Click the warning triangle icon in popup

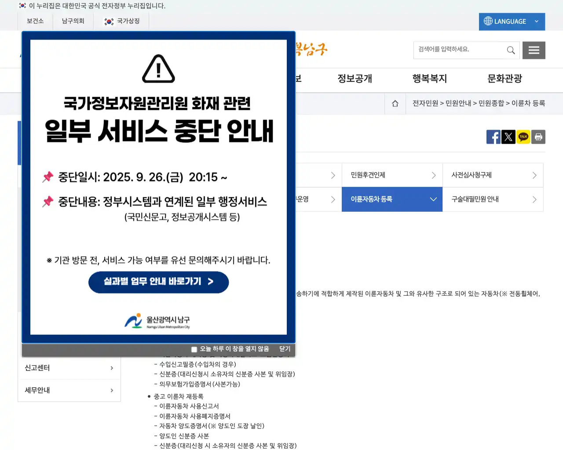[x=158, y=69]
